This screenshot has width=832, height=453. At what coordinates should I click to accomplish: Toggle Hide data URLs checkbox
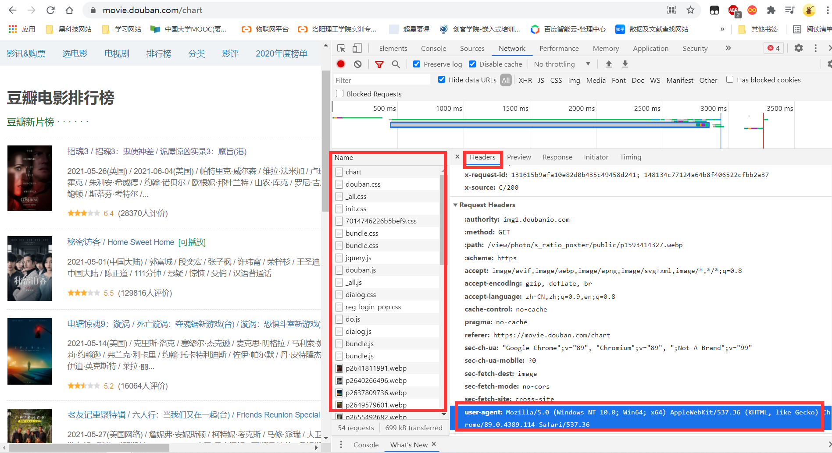click(x=442, y=79)
